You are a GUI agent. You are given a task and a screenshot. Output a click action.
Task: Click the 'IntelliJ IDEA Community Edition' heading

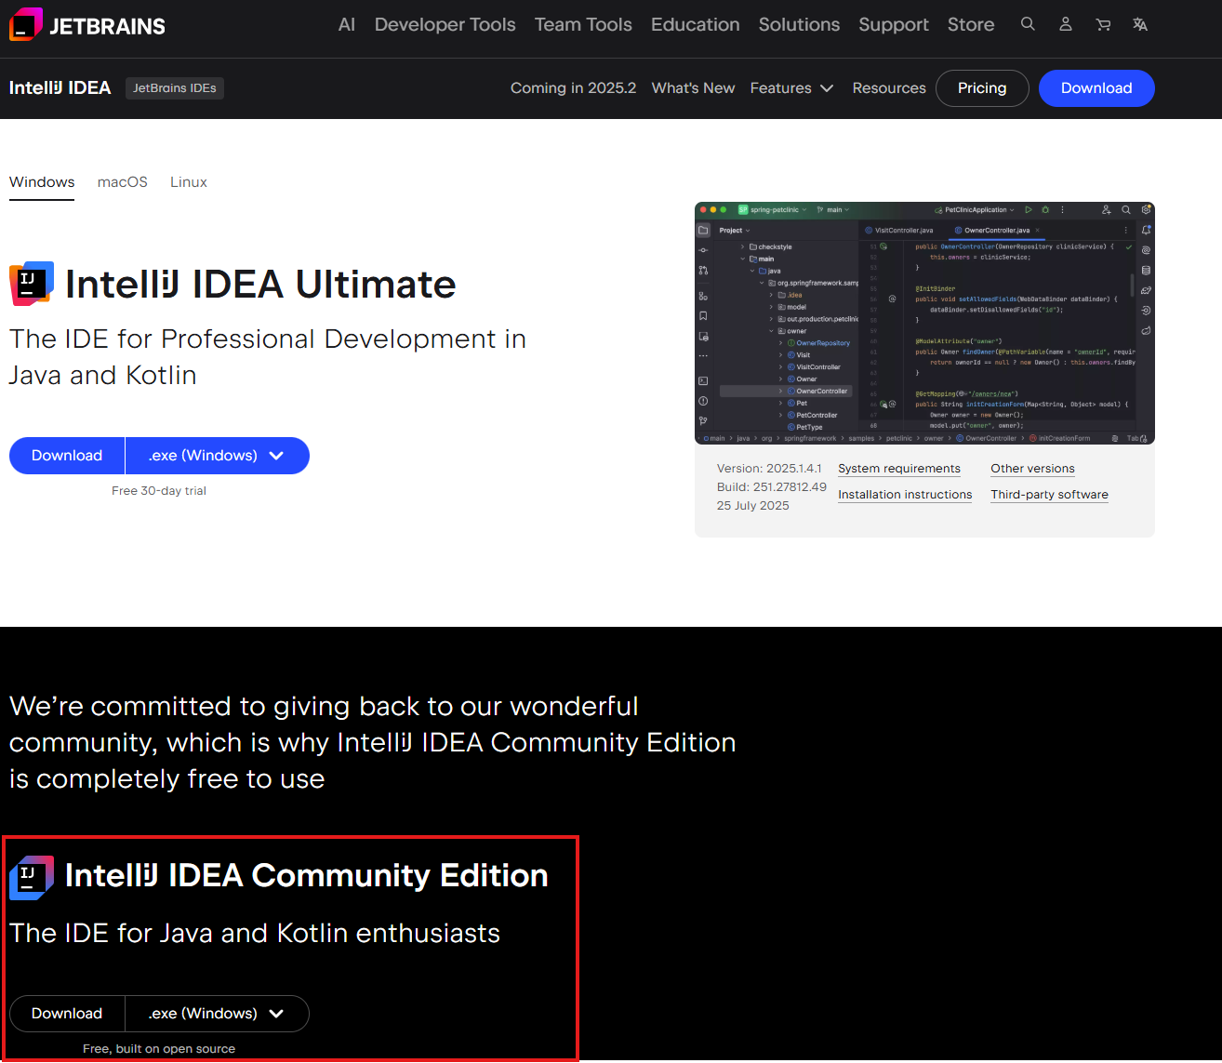[307, 876]
